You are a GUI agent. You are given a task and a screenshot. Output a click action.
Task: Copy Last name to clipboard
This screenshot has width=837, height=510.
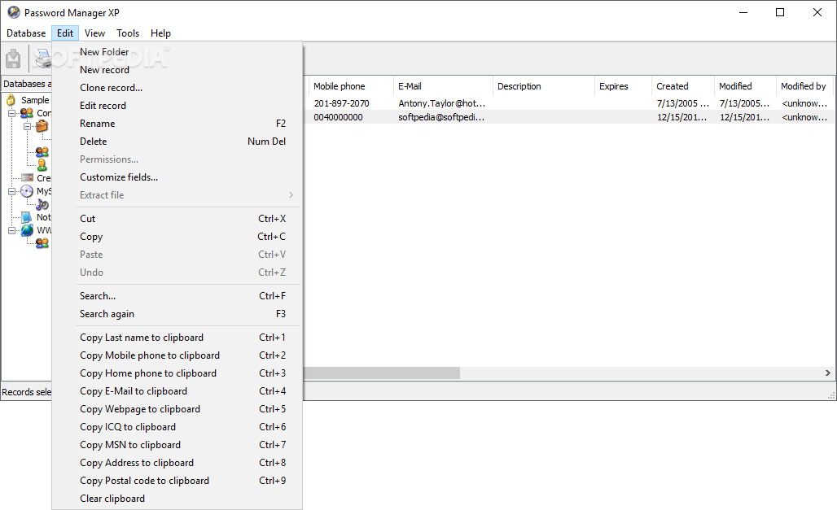pos(177,338)
